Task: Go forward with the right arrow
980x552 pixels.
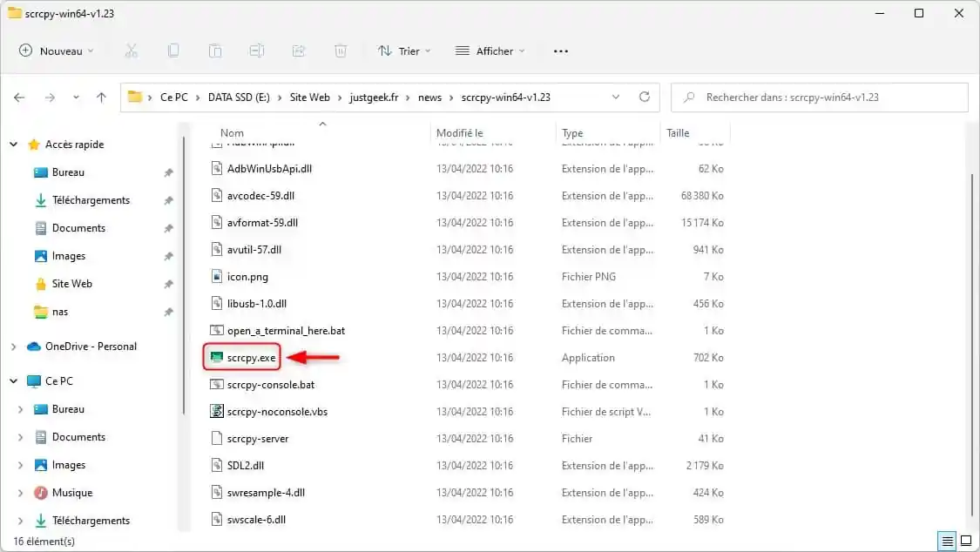Action: click(x=50, y=98)
